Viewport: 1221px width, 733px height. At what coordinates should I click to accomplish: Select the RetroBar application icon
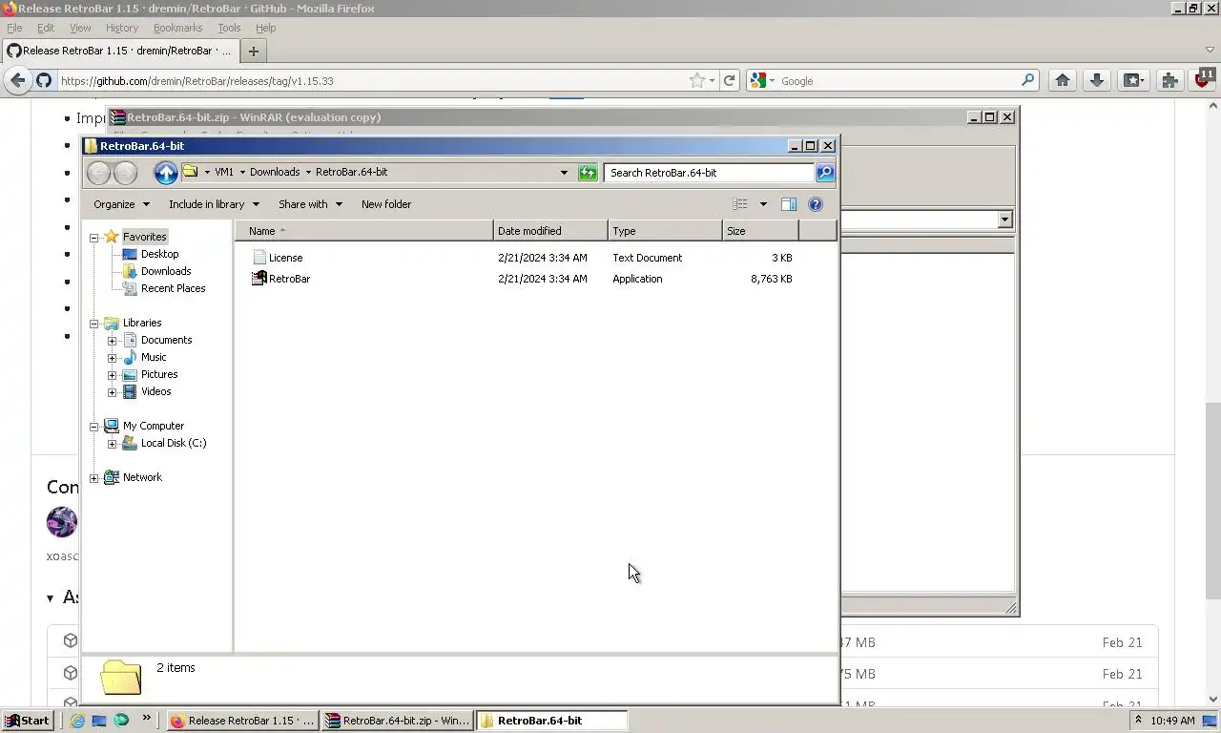coord(259,279)
